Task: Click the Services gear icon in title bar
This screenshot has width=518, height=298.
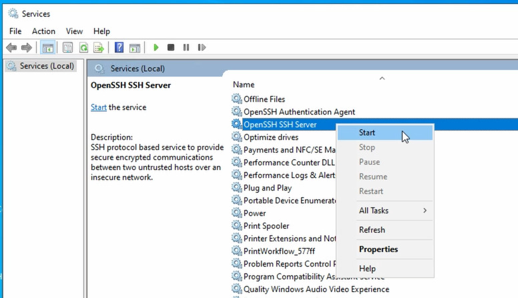Action: (x=13, y=13)
